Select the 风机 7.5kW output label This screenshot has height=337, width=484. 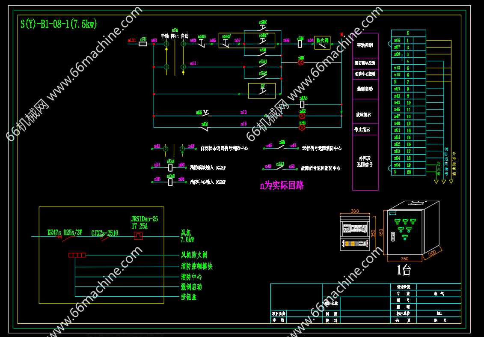(x=187, y=236)
